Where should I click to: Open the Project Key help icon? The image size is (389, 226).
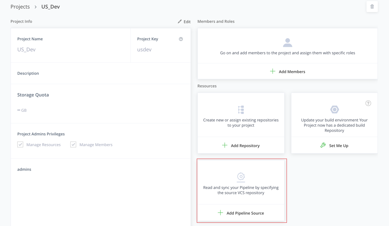coord(181,39)
